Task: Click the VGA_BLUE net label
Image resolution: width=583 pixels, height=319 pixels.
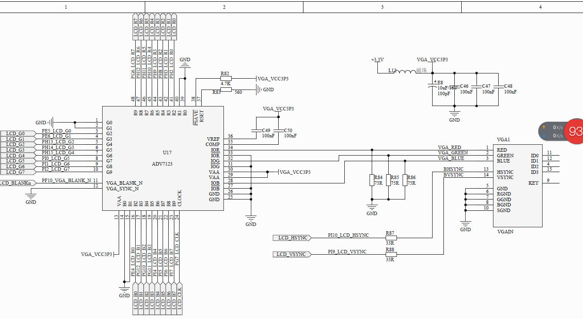Action: coord(451,159)
